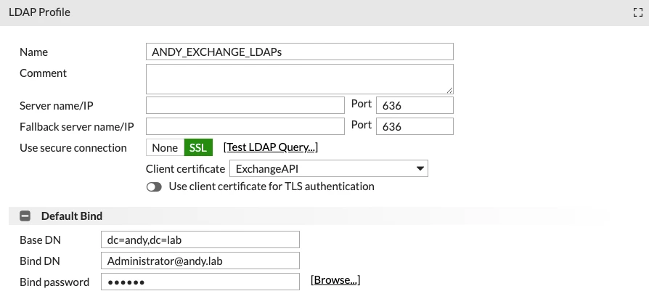The width and height of the screenshot is (649, 299).
Task: Select the 'Default Bind' heading text
Action: tap(72, 216)
